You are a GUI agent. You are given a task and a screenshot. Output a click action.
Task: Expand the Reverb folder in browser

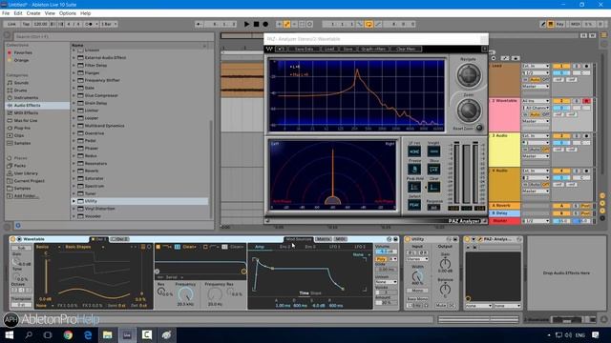(74, 171)
